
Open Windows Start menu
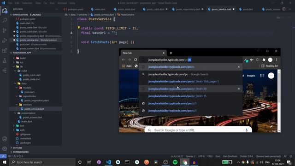click(5, 162)
